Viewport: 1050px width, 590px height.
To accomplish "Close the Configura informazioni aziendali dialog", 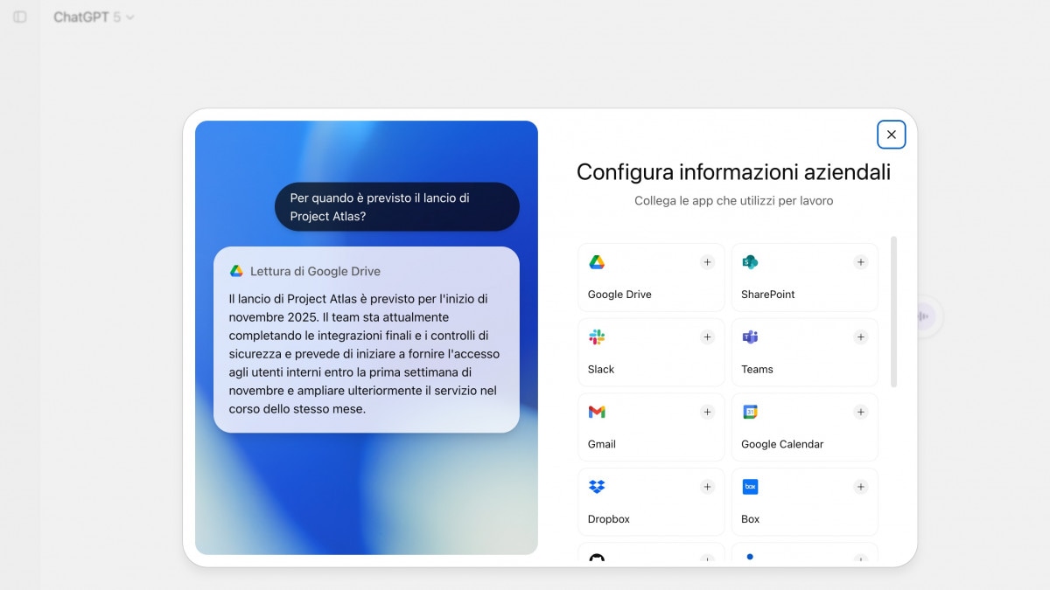I will click(x=891, y=135).
